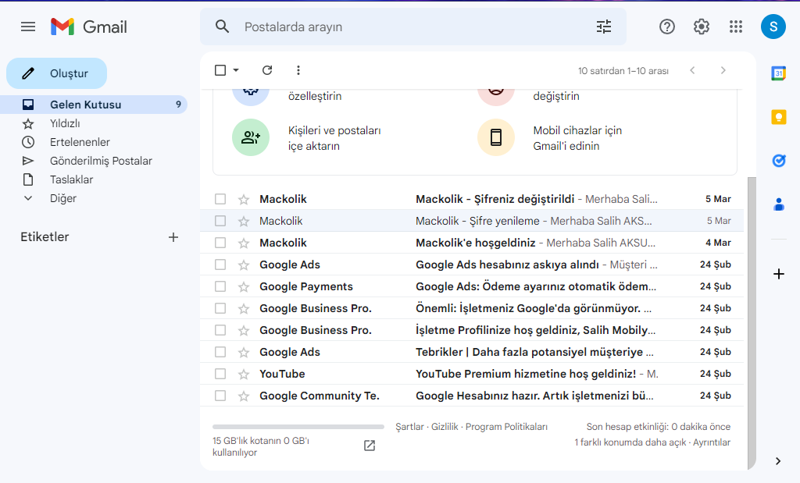
Task: Open Settings gear icon
Action: [x=702, y=27]
